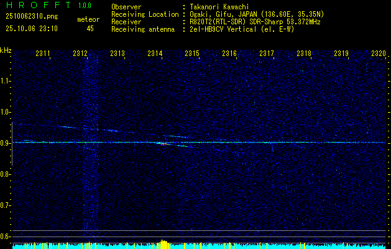
Task: Click the 2313 time marker
Action: tap(117, 54)
